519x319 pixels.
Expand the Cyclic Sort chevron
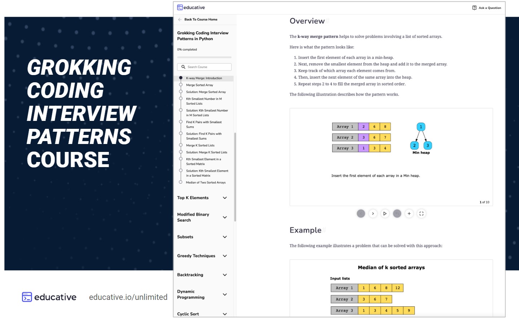pos(225,314)
